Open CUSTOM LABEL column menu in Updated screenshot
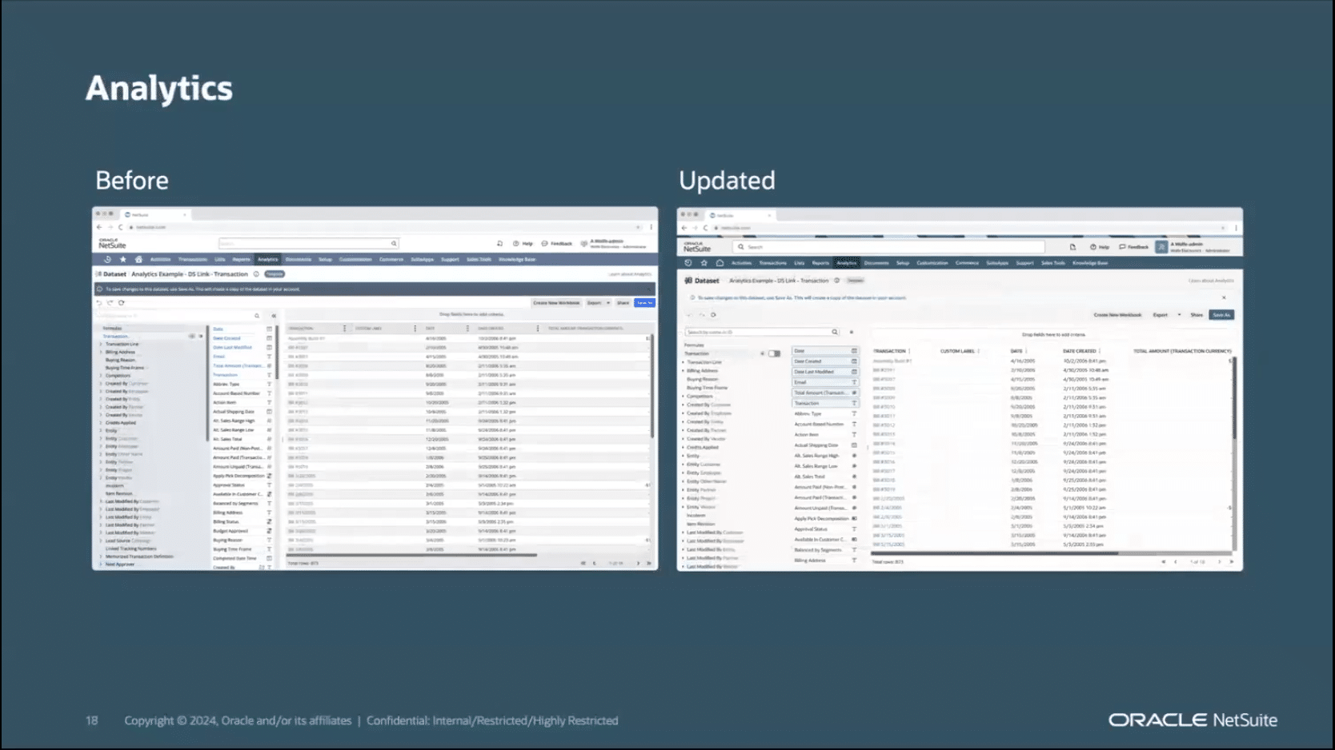Image resolution: width=1335 pixels, height=750 pixels. click(x=979, y=351)
